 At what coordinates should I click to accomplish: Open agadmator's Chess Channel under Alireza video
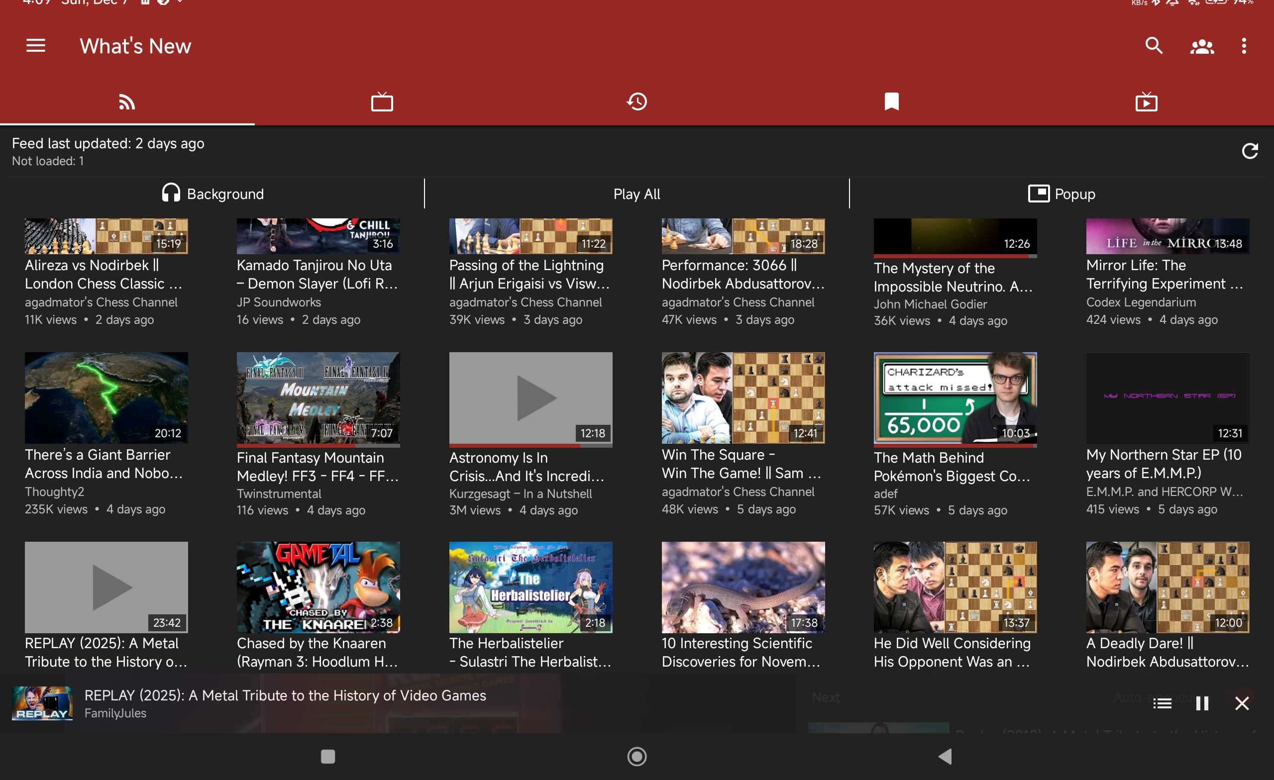(x=101, y=302)
